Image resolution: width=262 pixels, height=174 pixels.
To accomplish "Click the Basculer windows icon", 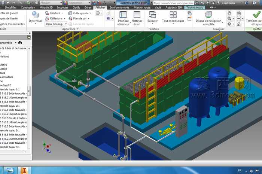I will (152, 15).
